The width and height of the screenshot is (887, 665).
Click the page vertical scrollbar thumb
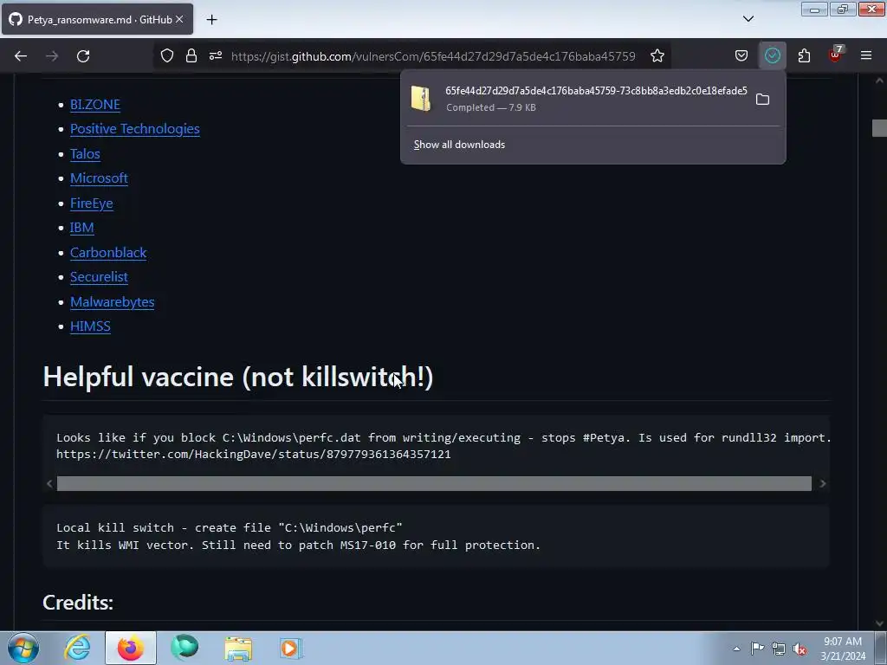pyautogui.click(x=879, y=128)
